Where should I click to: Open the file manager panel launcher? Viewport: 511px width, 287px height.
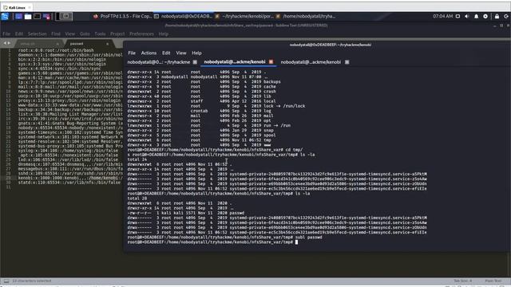(x=28, y=16)
